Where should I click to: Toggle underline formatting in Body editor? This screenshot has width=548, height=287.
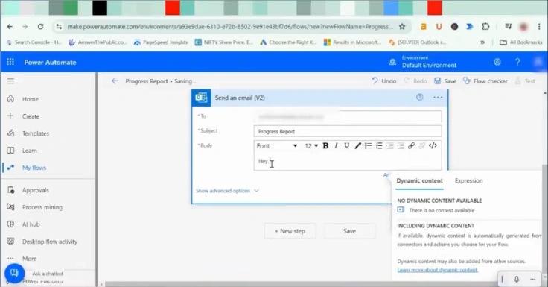point(346,145)
